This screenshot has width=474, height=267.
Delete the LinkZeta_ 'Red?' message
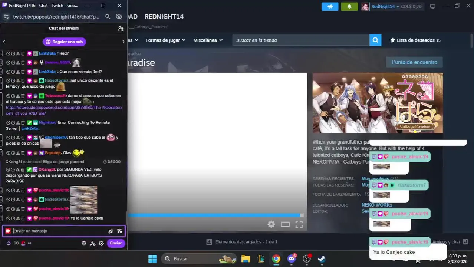23,53
